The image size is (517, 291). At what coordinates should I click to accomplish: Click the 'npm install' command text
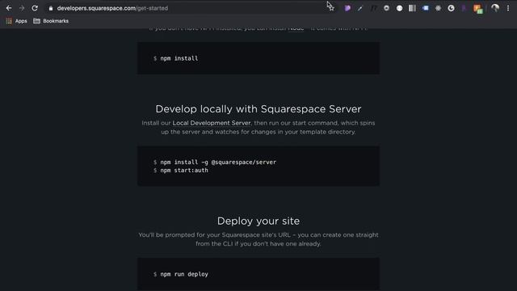(179, 58)
